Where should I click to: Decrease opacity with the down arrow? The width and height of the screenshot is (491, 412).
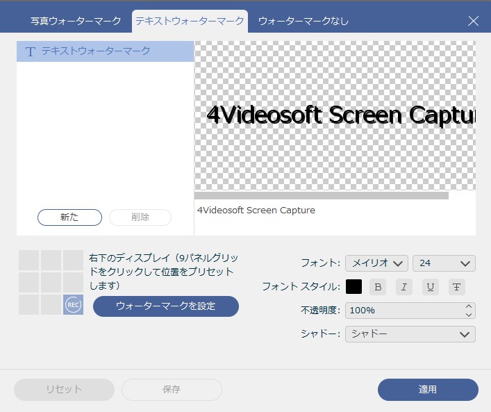pyautogui.click(x=469, y=315)
